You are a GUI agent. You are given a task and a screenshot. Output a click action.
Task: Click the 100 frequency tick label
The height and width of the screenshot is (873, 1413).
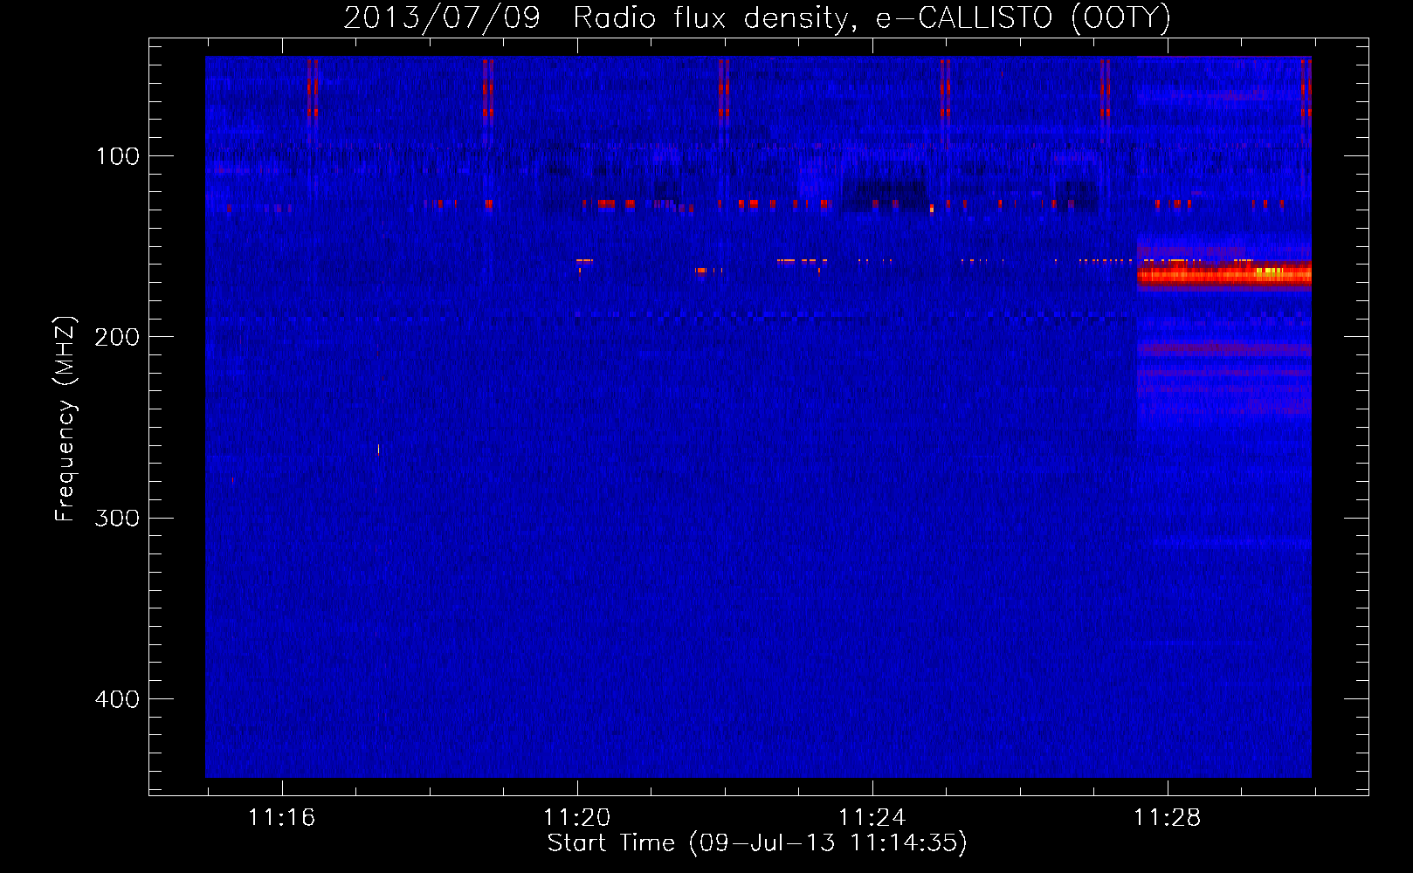coord(117,156)
